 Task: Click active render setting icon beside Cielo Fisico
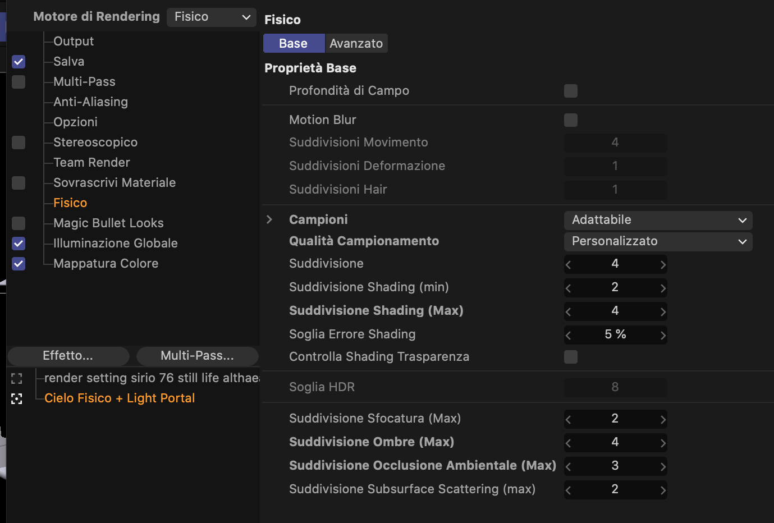17,398
